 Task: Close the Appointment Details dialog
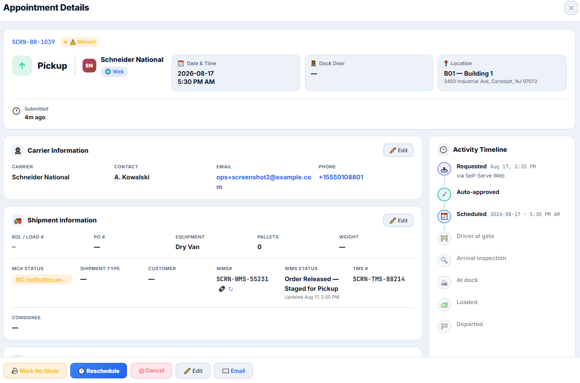click(571, 8)
